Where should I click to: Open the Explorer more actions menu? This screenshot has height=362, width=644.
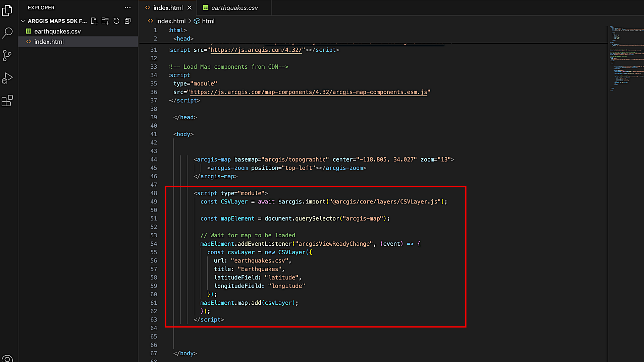pos(128,7)
